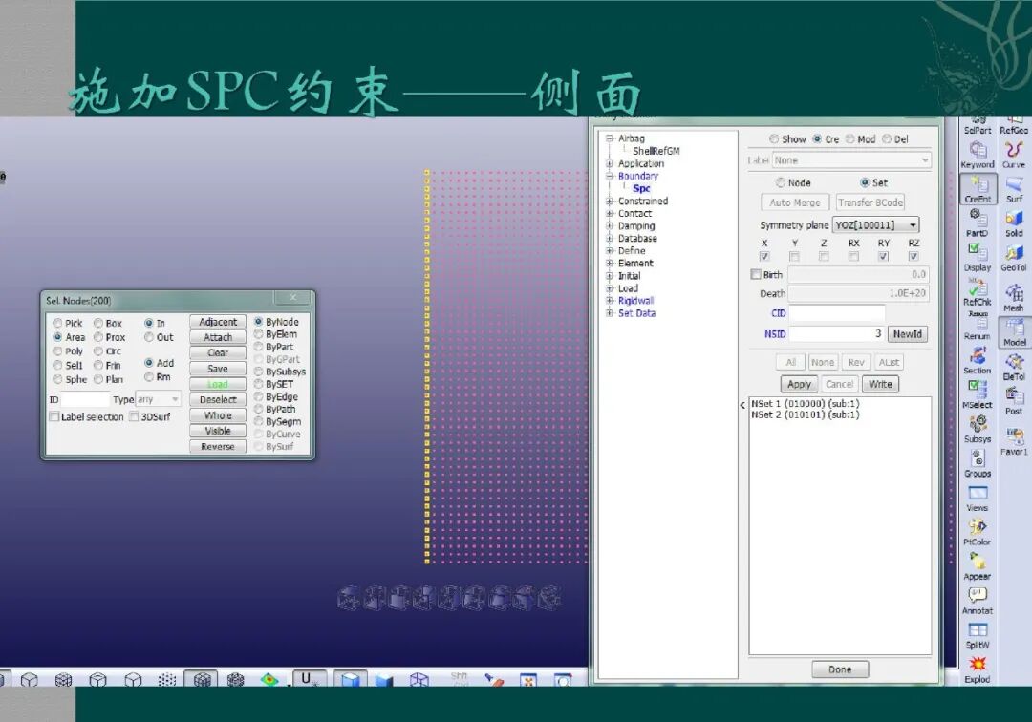The width and height of the screenshot is (1032, 722).
Task: Open the MSelect model selection icon
Action: (x=978, y=394)
